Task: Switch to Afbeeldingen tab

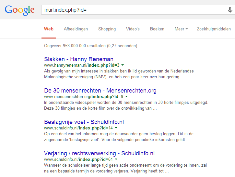Action: [x=76, y=29]
